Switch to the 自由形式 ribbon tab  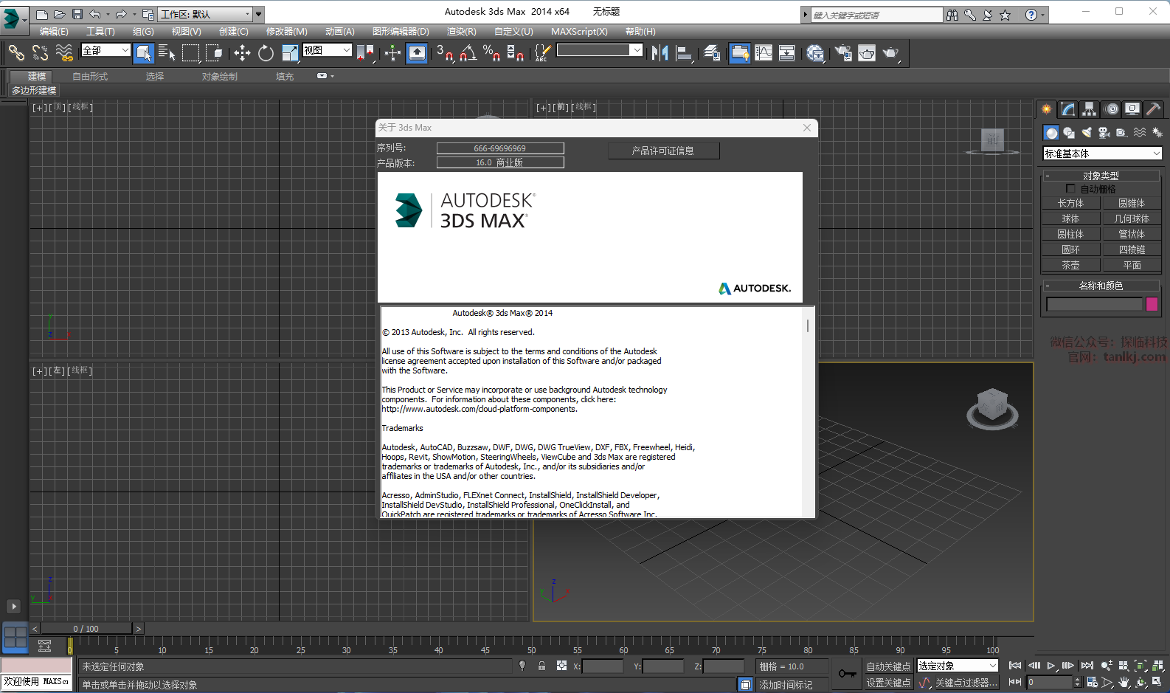[x=90, y=77]
